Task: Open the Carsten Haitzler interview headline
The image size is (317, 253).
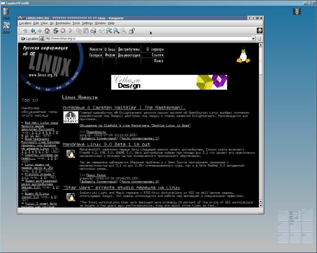Action: click(124, 108)
